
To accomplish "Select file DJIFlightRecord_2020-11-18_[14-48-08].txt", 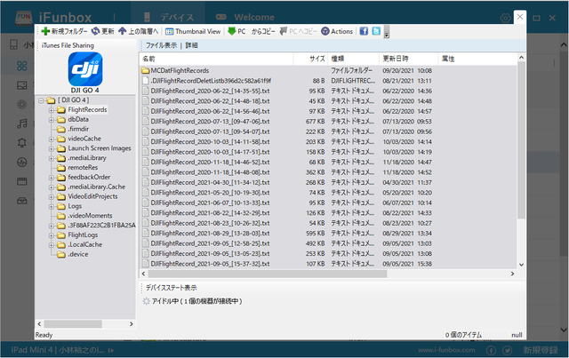I will tap(210, 172).
